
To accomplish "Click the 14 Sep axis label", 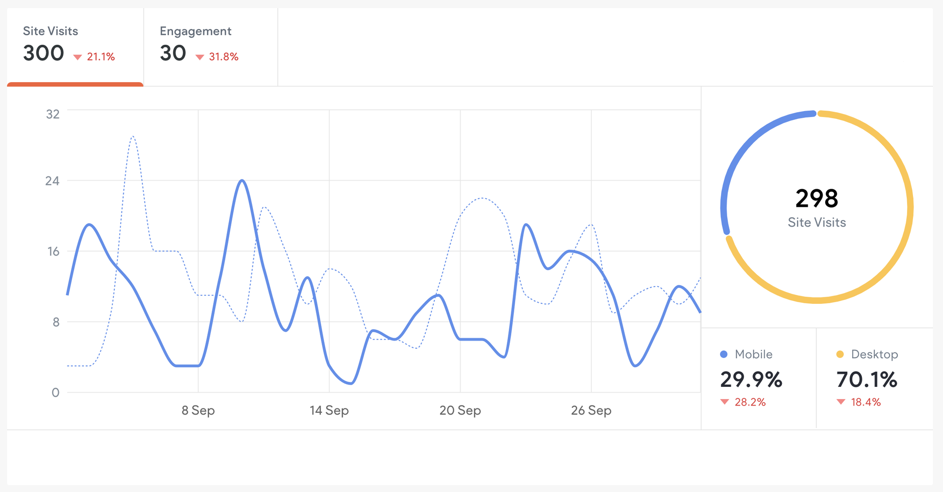I will click(x=329, y=410).
